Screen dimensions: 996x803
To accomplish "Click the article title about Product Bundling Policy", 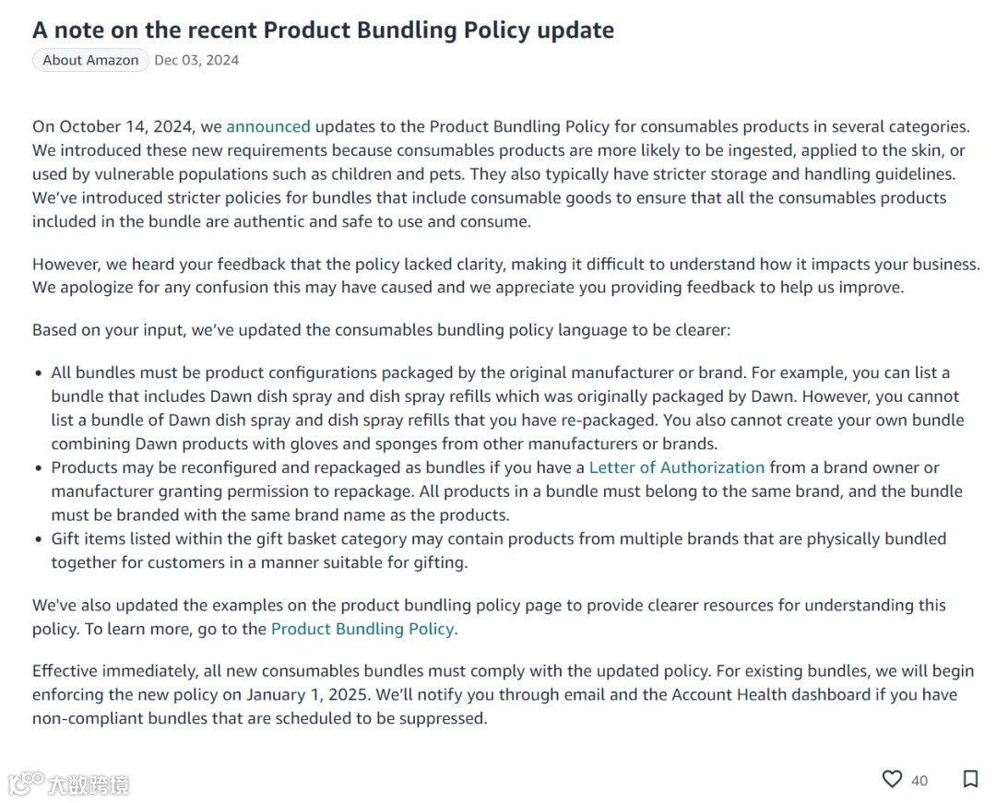I will coord(323,30).
